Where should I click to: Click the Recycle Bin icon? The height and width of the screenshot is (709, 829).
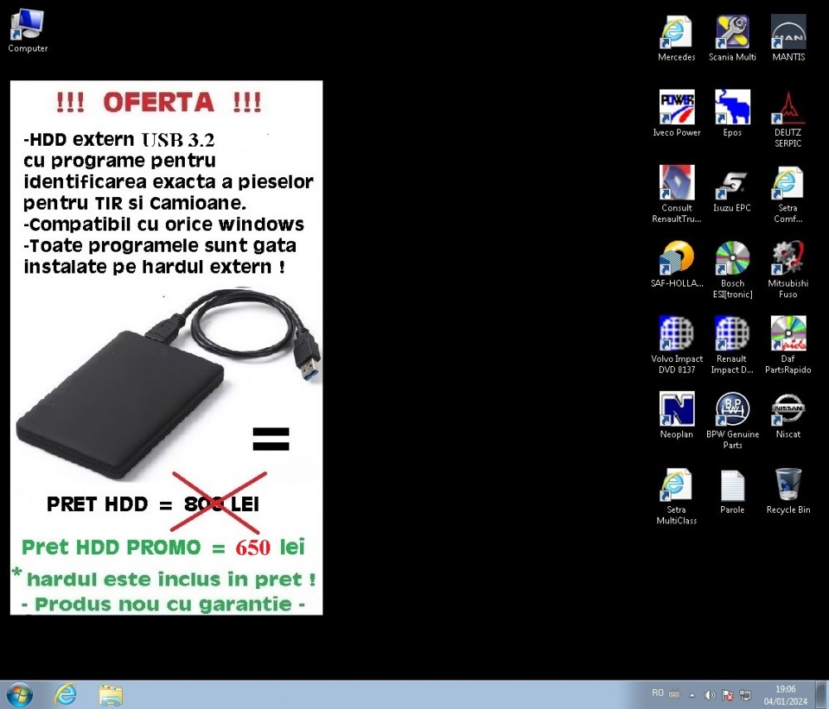(x=788, y=491)
